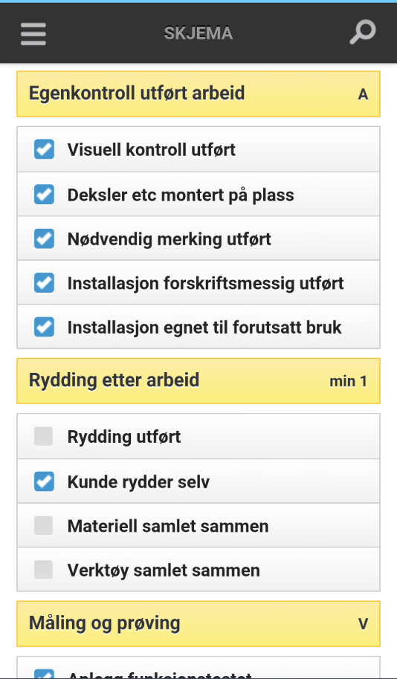Click the V indicator on Måling header

tap(363, 624)
